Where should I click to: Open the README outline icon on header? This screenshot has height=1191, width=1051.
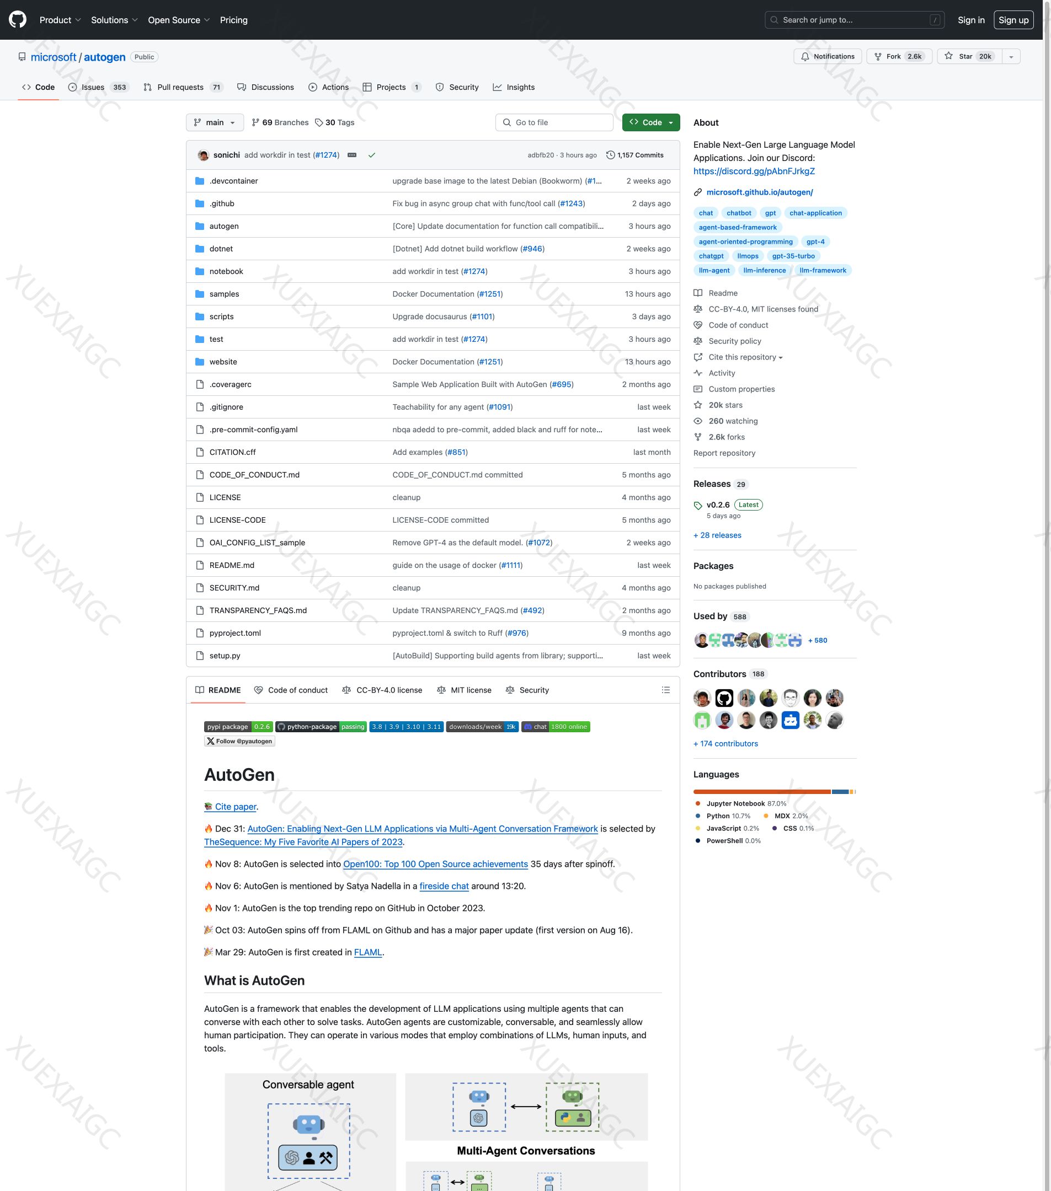click(x=665, y=690)
